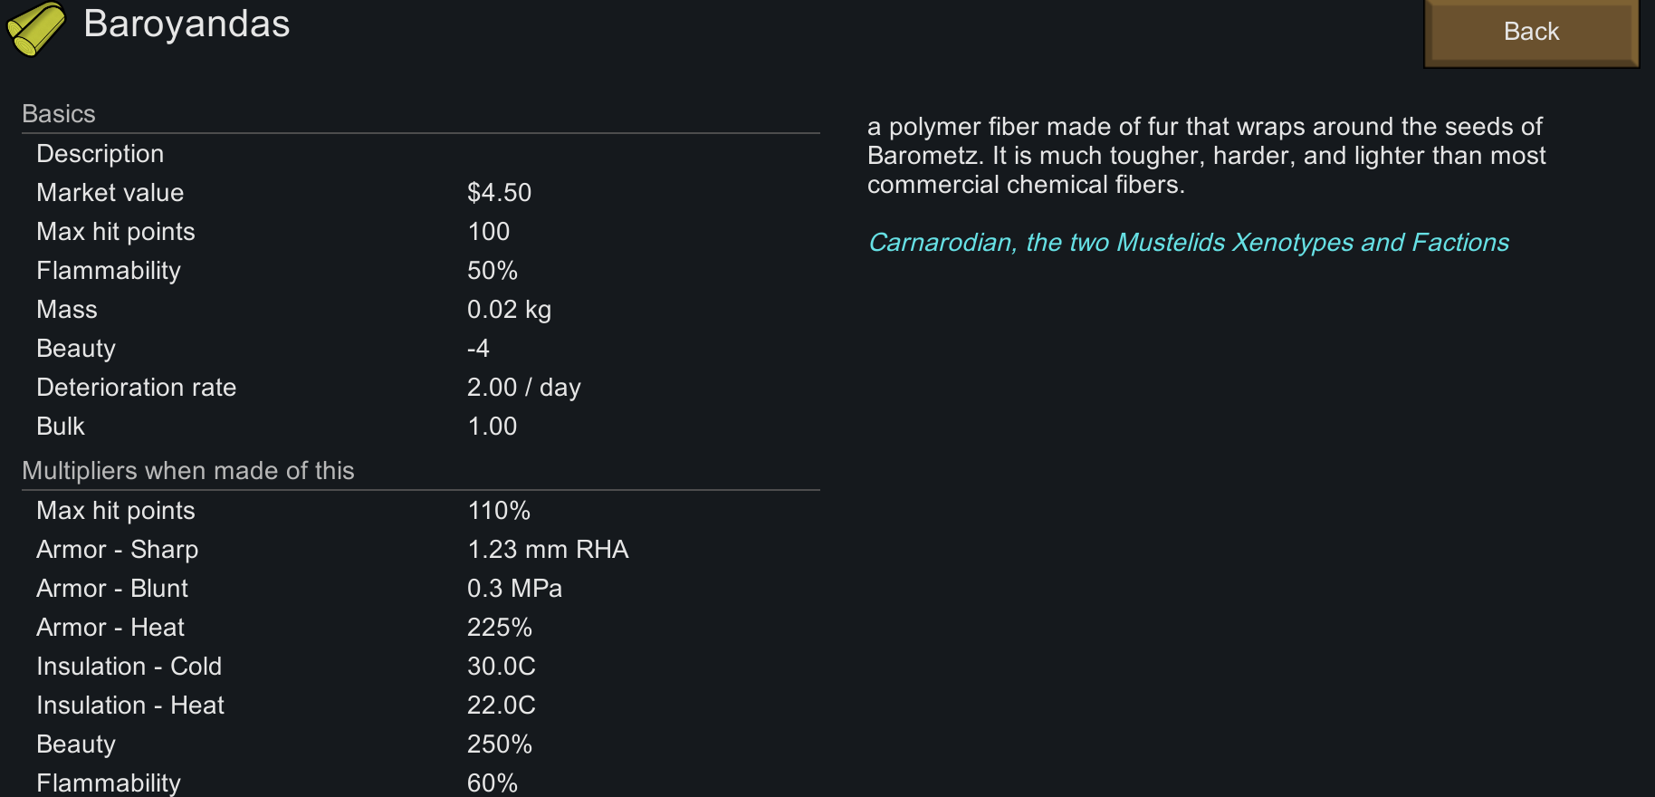Open the Carnarodian mod source link
Screen dimensions: 1655x797
1188,243
